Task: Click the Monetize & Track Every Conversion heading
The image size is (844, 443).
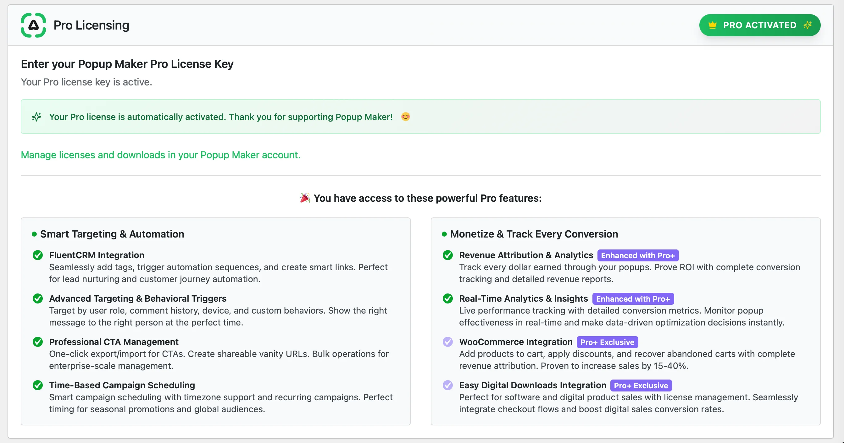Action: (x=534, y=234)
